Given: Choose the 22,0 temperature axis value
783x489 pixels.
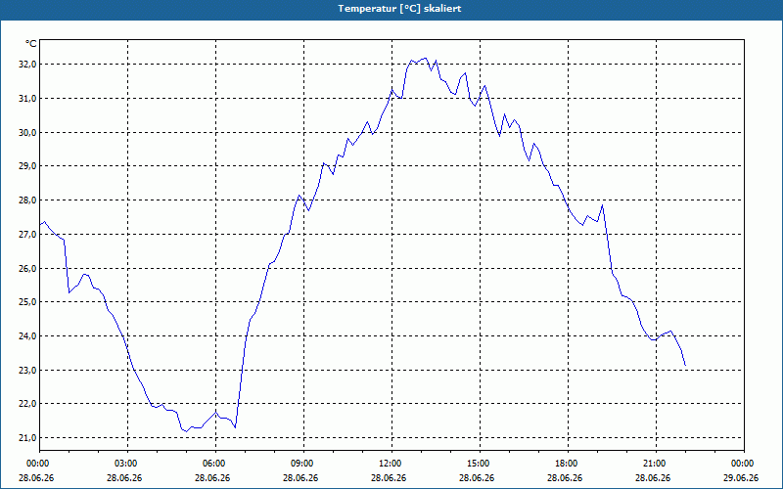Looking at the screenshot, I should click(x=28, y=404).
